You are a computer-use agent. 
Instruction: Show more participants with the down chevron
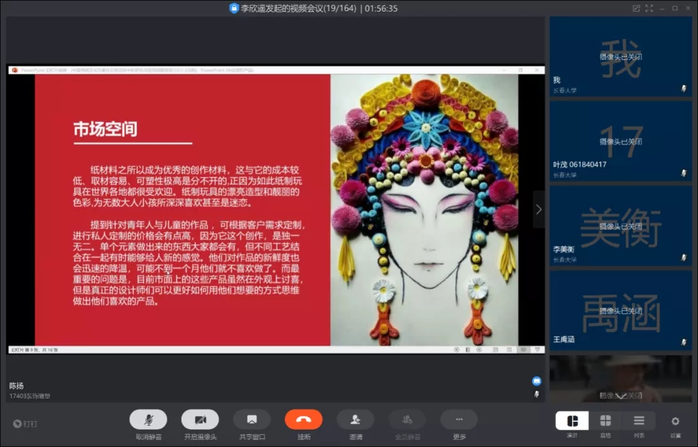[x=620, y=396]
